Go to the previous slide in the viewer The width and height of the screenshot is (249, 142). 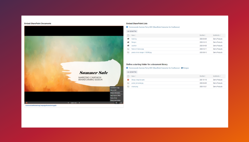(x=68, y=103)
